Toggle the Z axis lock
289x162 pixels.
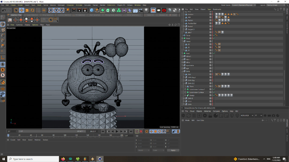pyautogui.click(x=62, y=10)
